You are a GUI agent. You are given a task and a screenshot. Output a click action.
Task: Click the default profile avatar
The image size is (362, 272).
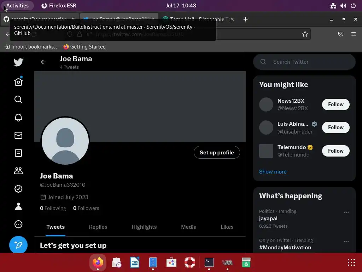coord(65,141)
